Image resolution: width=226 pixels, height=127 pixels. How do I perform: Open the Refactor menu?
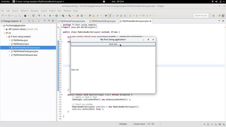24,11
